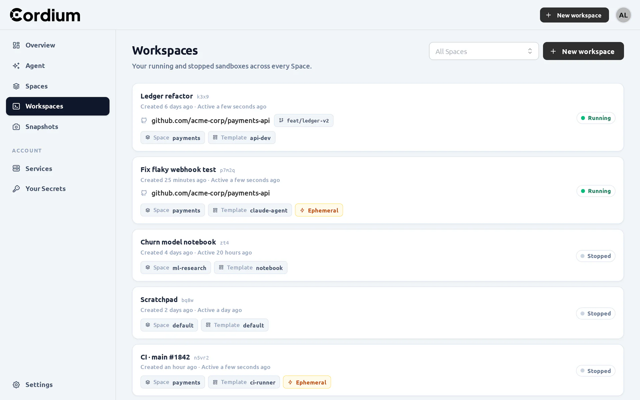Click the template icon in the api-dev chip
The width and height of the screenshot is (640, 400).
click(x=215, y=138)
